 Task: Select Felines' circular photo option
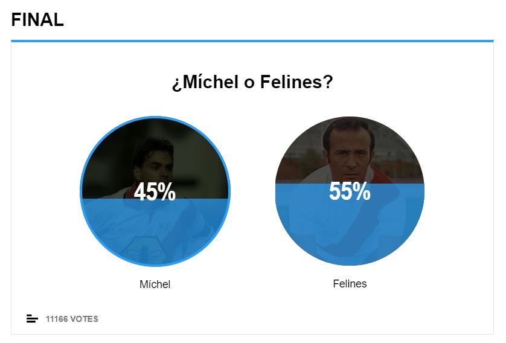point(350,191)
